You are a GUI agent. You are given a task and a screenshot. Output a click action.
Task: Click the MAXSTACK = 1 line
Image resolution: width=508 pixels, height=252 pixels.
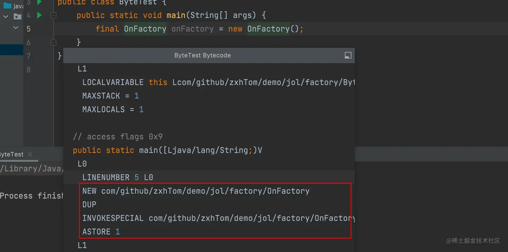tap(111, 96)
